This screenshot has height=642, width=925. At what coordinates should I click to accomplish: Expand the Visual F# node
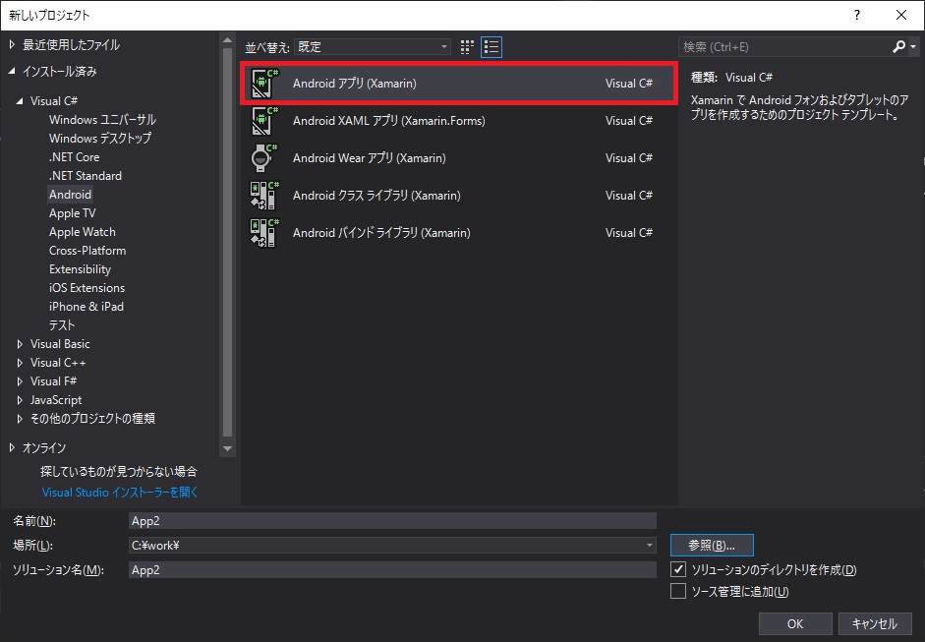(20, 381)
